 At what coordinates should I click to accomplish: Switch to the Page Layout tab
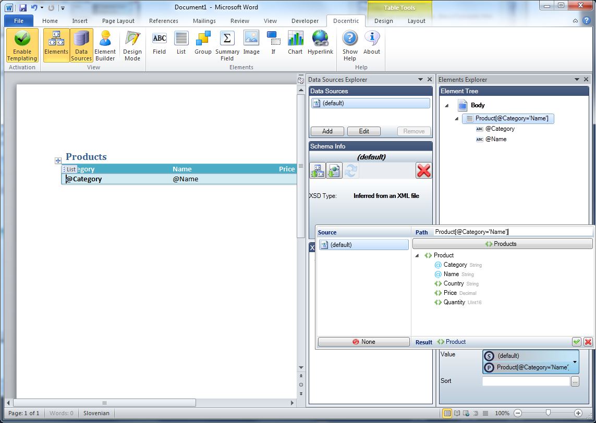(x=118, y=21)
